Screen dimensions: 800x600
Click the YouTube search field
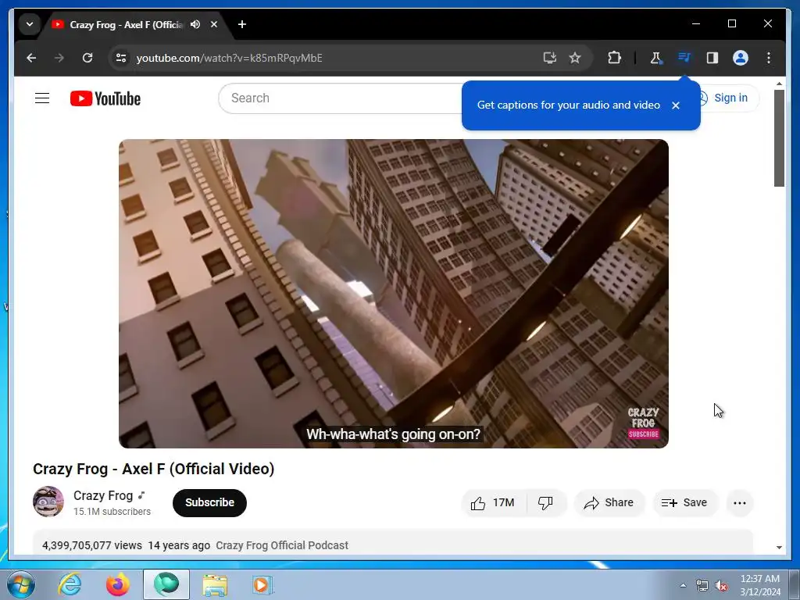(x=342, y=98)
